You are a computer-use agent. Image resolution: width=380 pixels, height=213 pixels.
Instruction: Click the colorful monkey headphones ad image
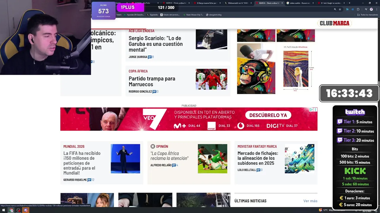click(x=256, y=69)
